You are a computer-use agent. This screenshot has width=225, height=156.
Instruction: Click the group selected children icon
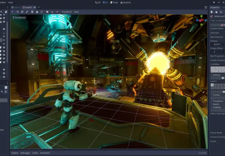tap(42, 12)
